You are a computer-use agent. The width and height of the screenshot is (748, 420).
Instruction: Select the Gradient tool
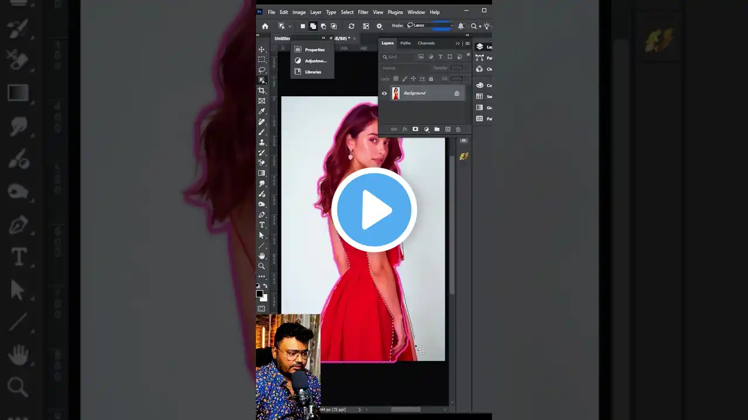[262, 173]
